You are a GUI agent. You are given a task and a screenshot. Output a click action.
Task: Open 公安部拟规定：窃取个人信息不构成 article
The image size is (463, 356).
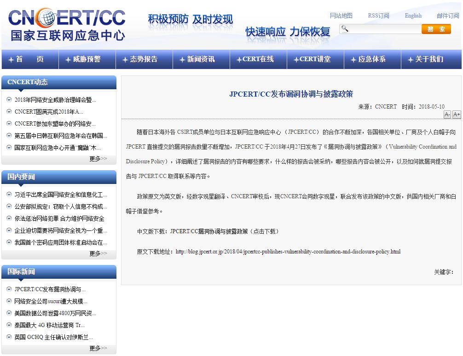61,207
